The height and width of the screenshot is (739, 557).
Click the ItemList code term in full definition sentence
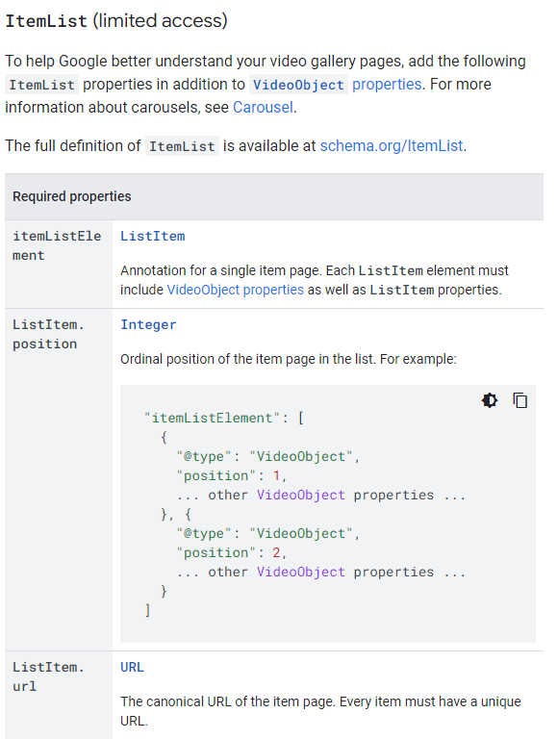point(182,146)
